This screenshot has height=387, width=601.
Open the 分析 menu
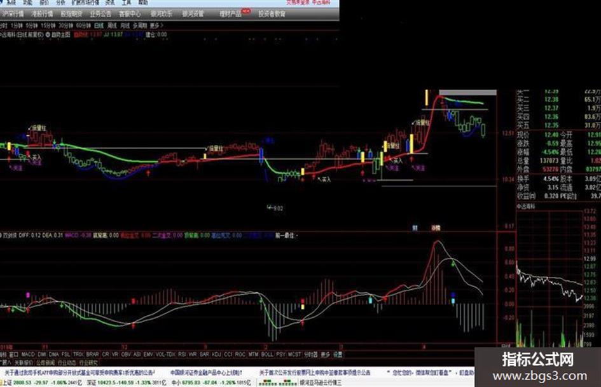pos(60,3)
